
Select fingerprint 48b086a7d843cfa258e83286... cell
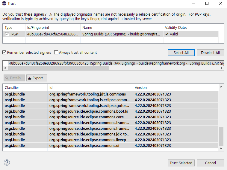coord(53,34)
